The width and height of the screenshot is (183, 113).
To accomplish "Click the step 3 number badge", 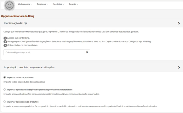I will point(5,45).
